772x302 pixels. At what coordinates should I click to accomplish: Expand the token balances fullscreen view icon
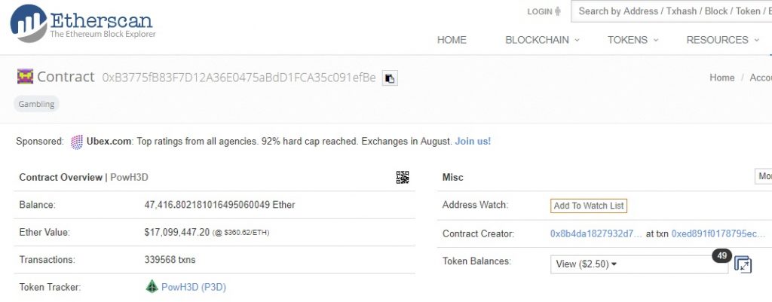pyautogui.click(x=743, y=264)
